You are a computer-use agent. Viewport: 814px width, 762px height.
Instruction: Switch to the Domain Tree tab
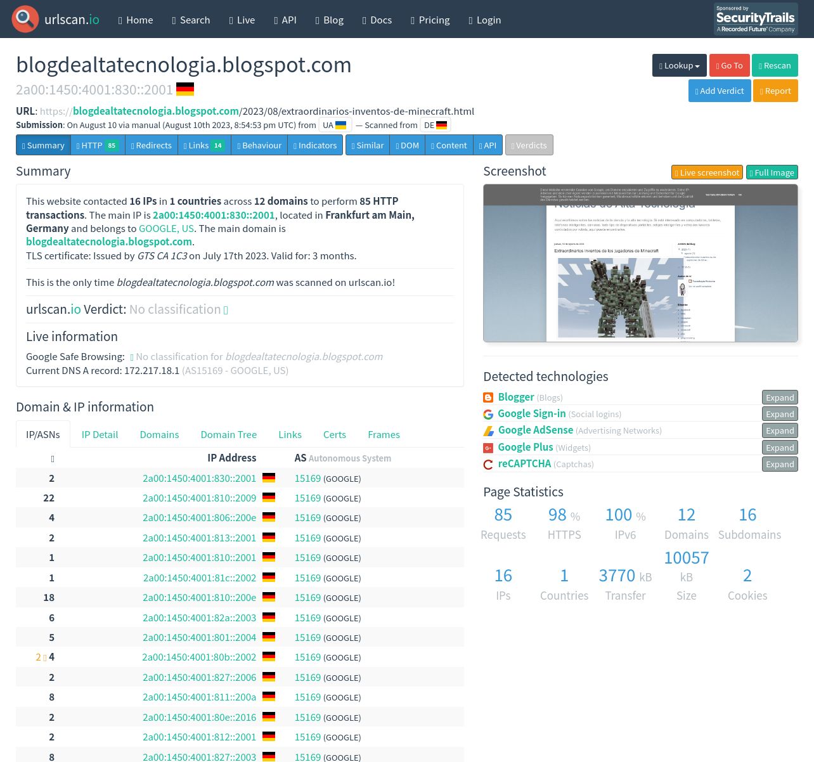click(x=228, y=434)
